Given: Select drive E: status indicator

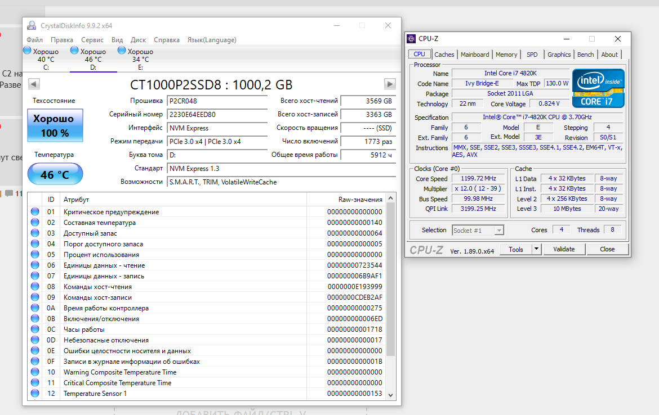Looking at the screenshot, I should click(x=136, y=58).
